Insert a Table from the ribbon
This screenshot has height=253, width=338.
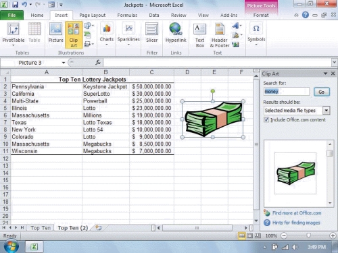tap(34, 33)
